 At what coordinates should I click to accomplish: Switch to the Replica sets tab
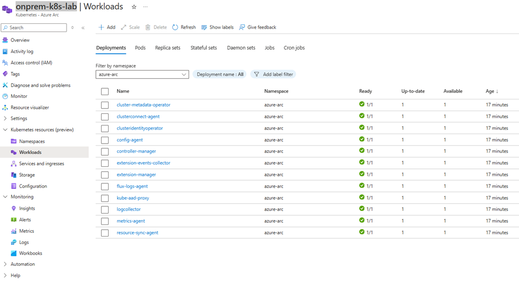click(168, 48)
